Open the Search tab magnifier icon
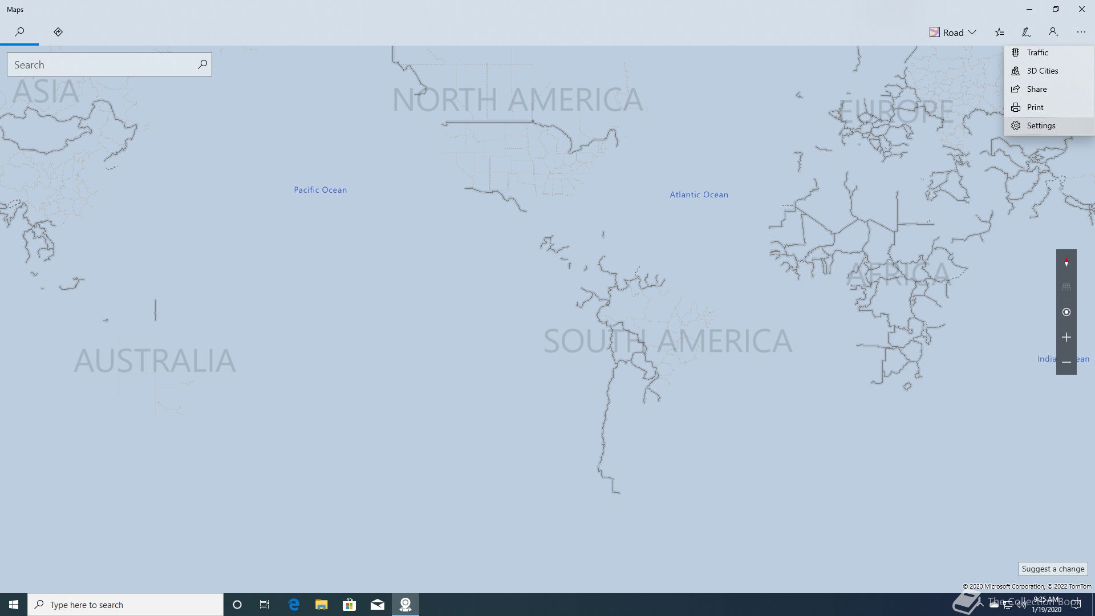This screenshot has height=616, width=1095. [x=19, y=32]
